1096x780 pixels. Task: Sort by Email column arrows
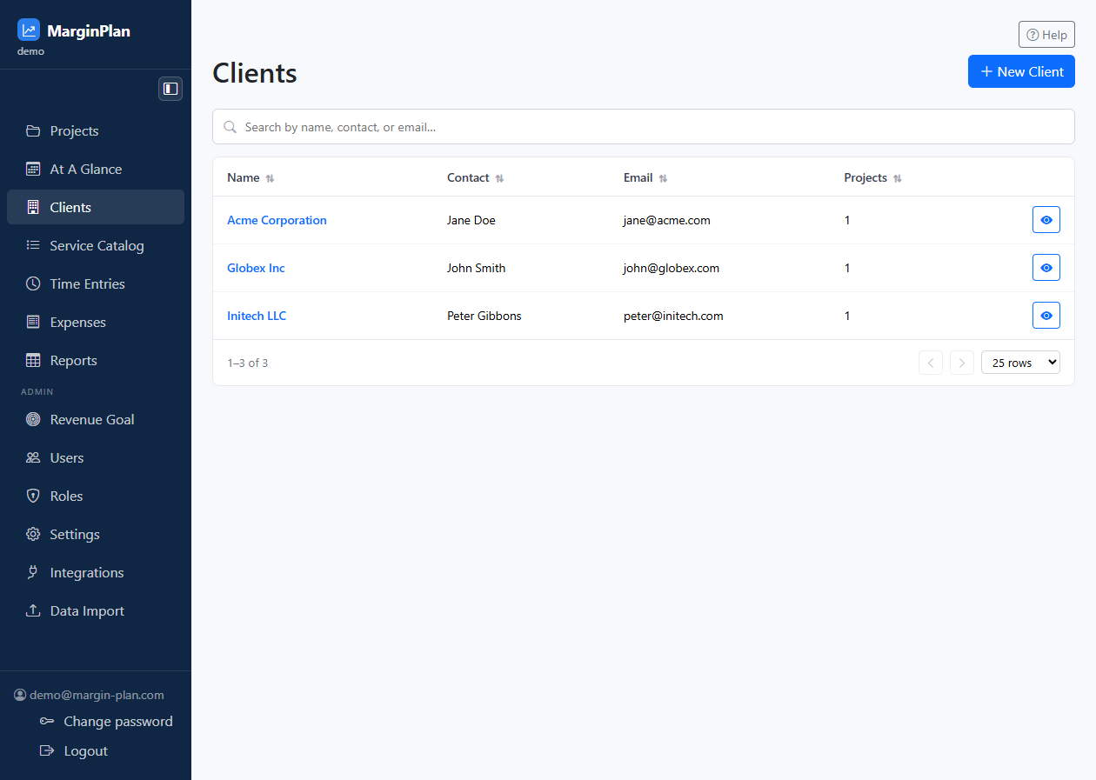click(663, 178)
